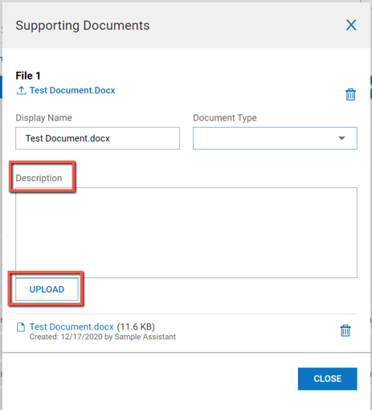This screenshot has width=372, height=410.
Task: Close the Supporting Documents dialog with the X icon
Action: point(351,25)
